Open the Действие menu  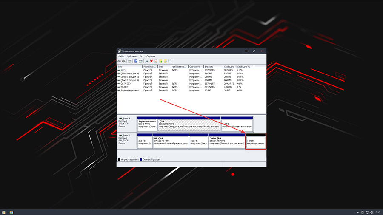pos(131,56)
